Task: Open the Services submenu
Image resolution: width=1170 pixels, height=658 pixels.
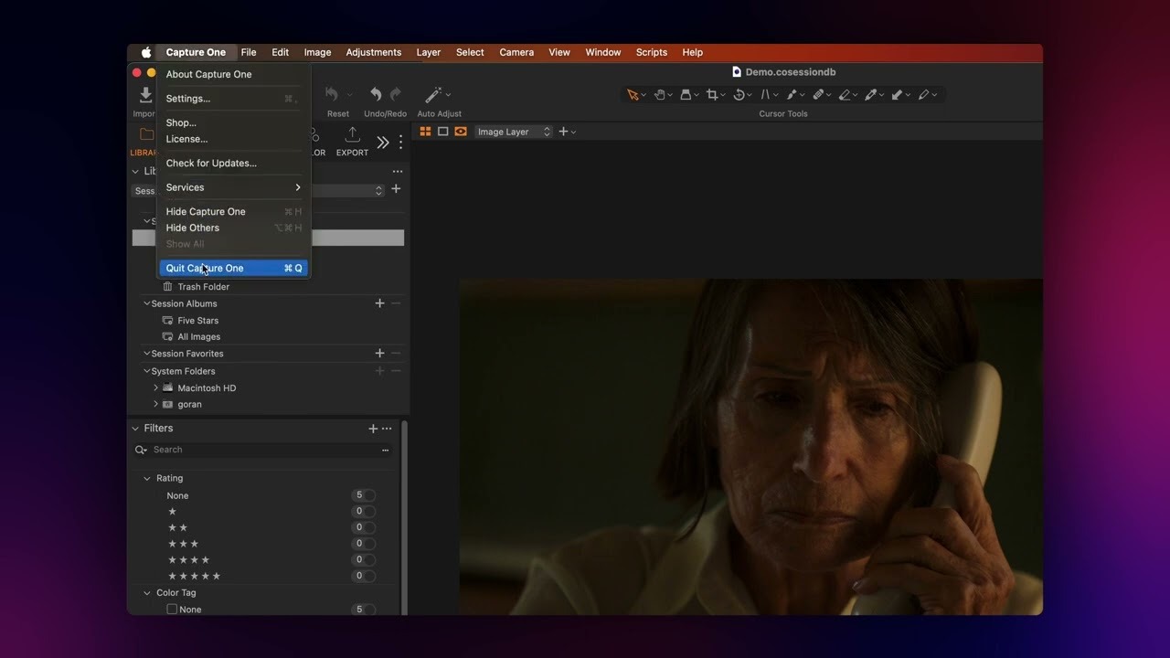Action: pos(233,187)
